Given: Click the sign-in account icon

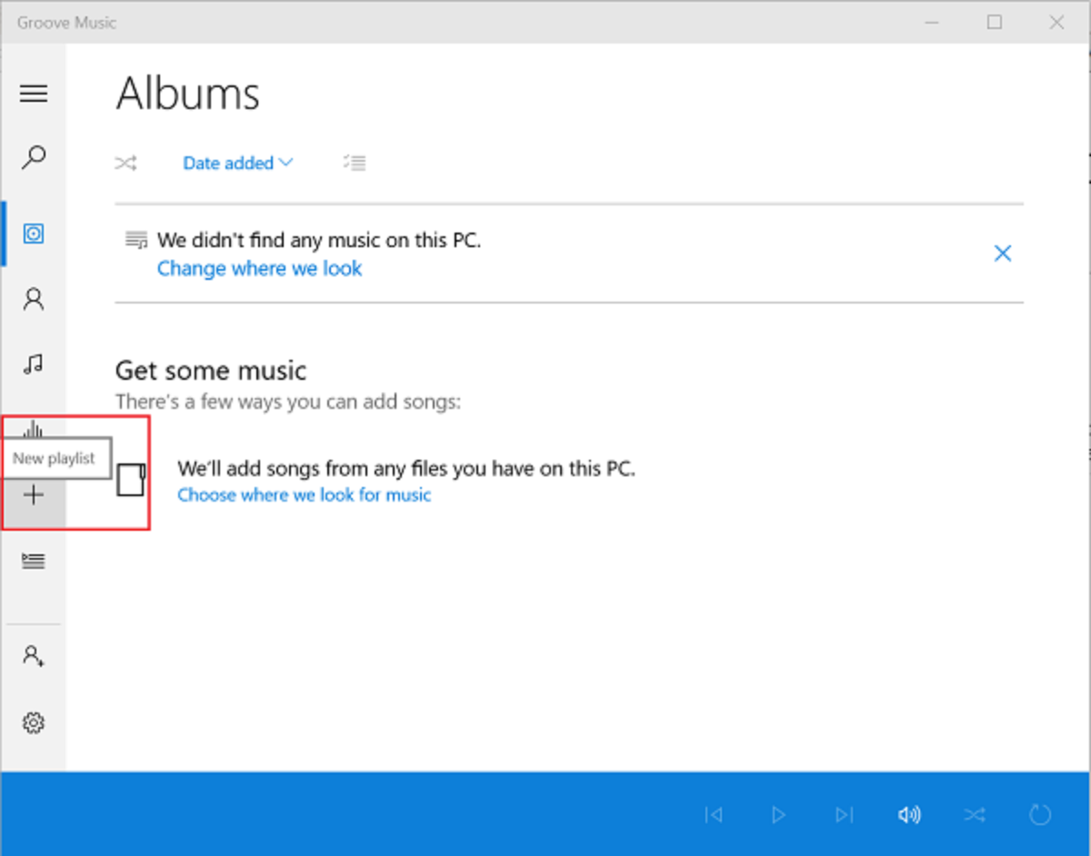Looking at the screenshot, I should click(34, 656).
